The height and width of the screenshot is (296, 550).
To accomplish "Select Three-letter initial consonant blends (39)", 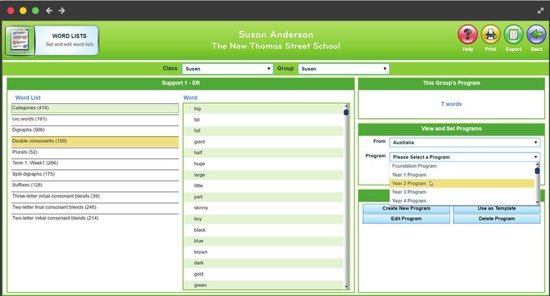I will coord(94,196).
